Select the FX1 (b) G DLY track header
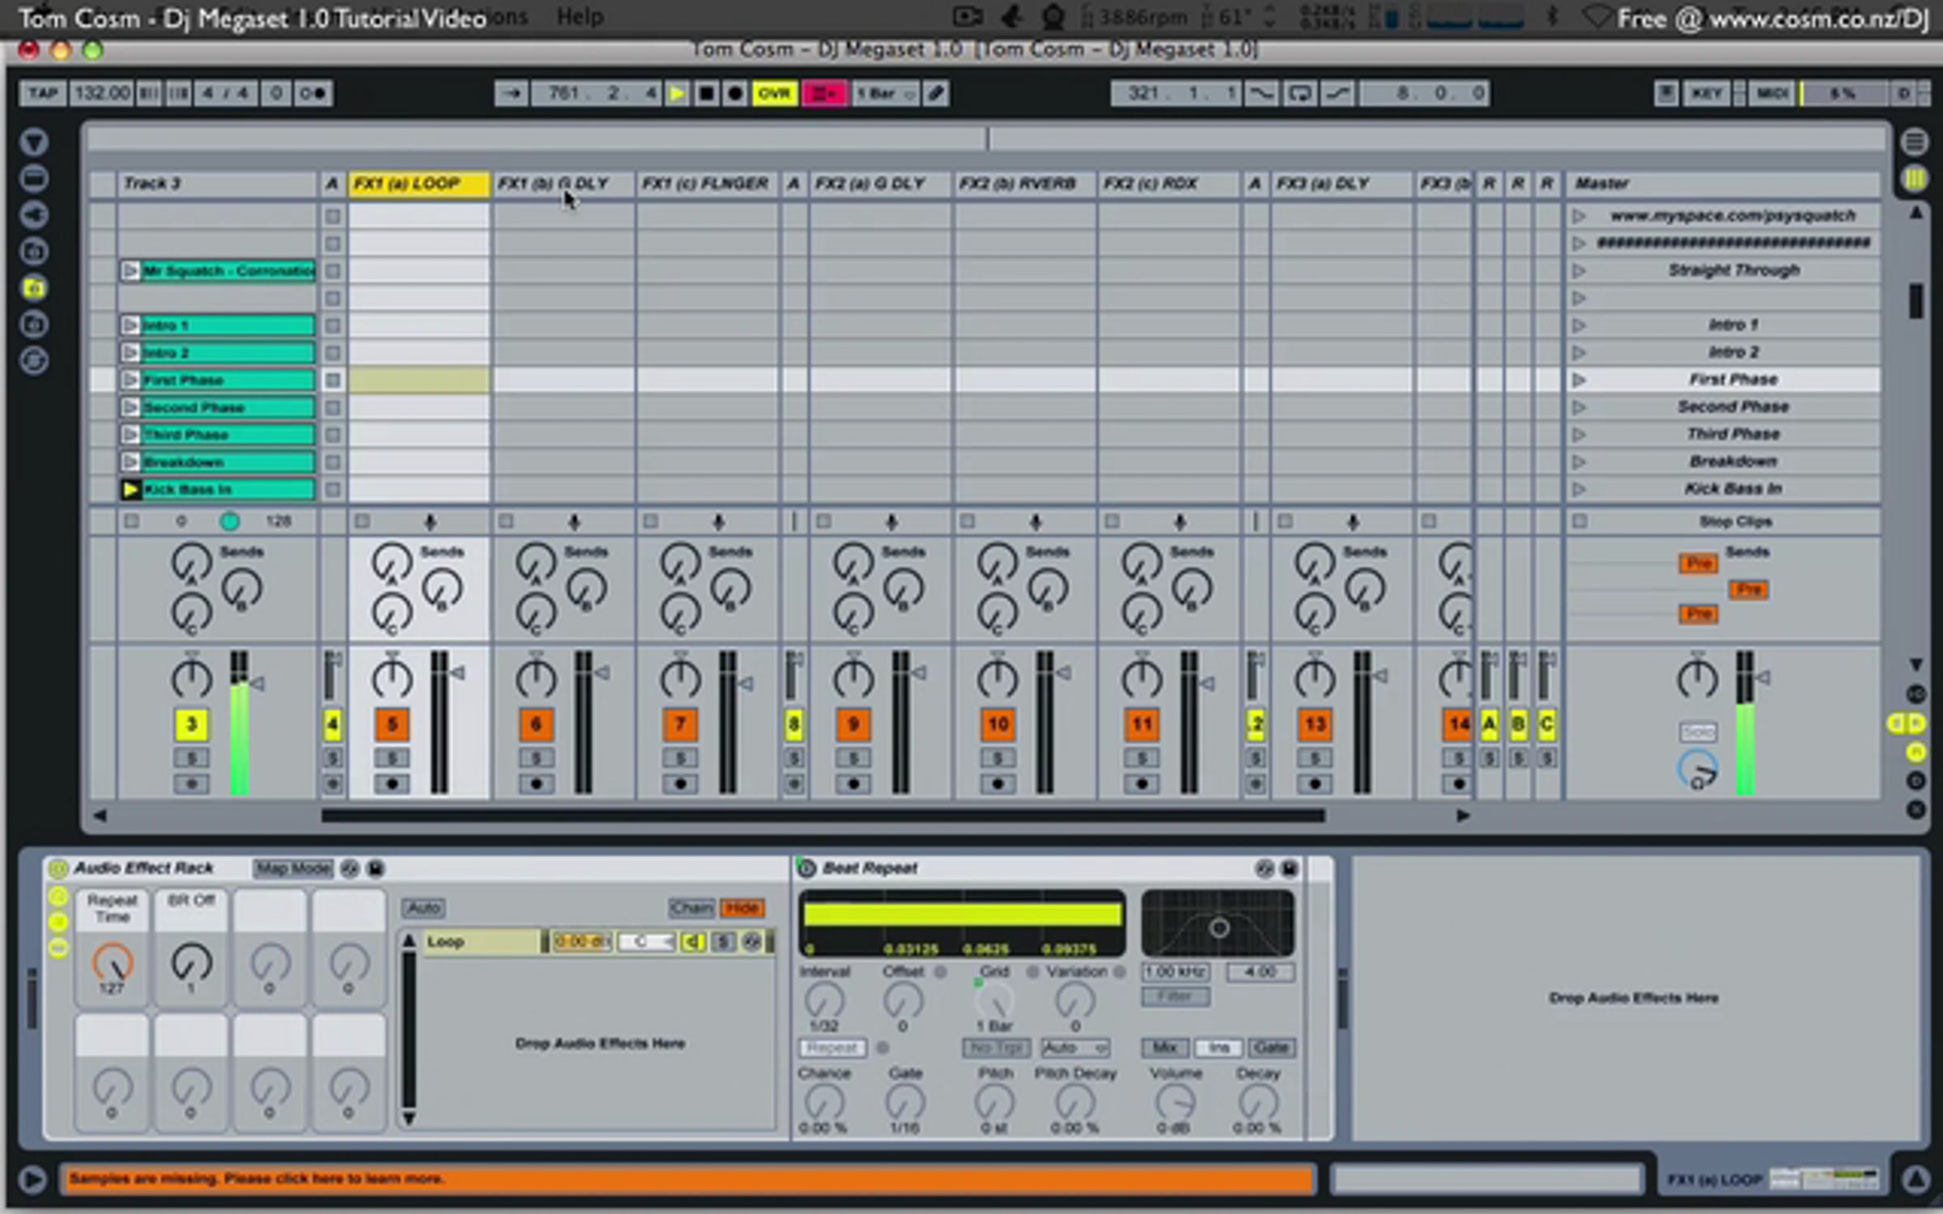 563,184
